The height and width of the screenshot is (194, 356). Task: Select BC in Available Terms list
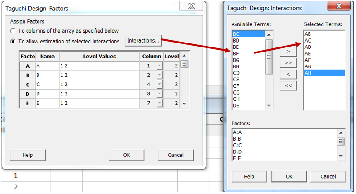pos(247,34)
